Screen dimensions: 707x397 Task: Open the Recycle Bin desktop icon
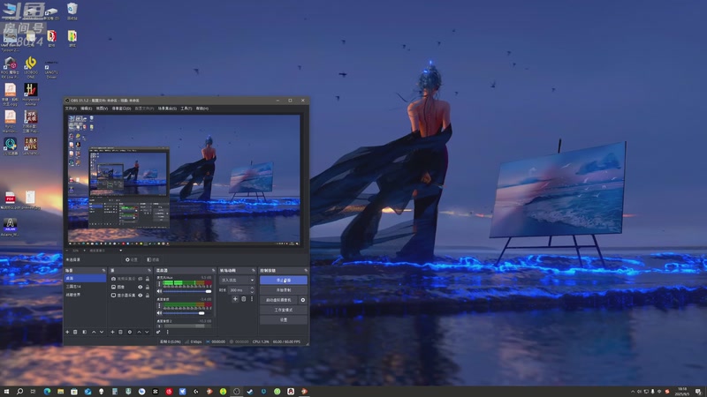pos(72,11)
